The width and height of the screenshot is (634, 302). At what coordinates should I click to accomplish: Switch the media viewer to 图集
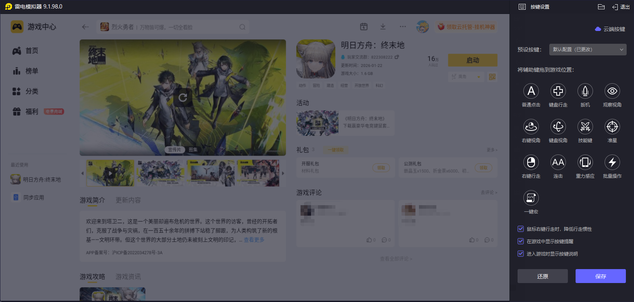(193, 149)
